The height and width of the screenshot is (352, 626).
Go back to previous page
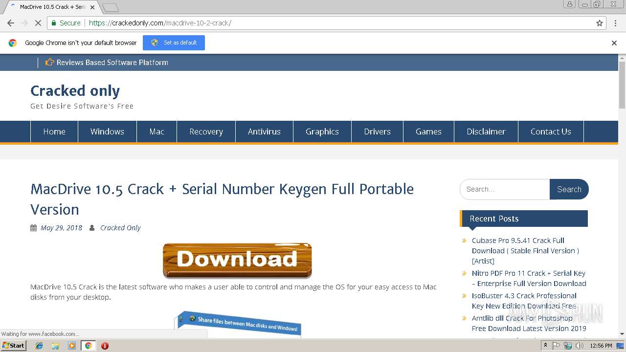click(10, 23)
